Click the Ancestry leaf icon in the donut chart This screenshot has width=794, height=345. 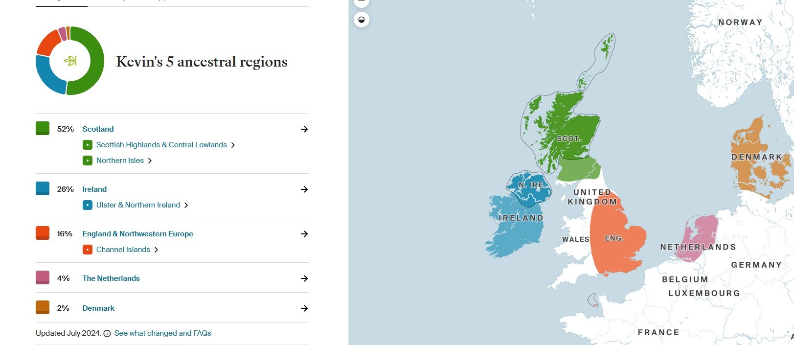tap(70, 61)
